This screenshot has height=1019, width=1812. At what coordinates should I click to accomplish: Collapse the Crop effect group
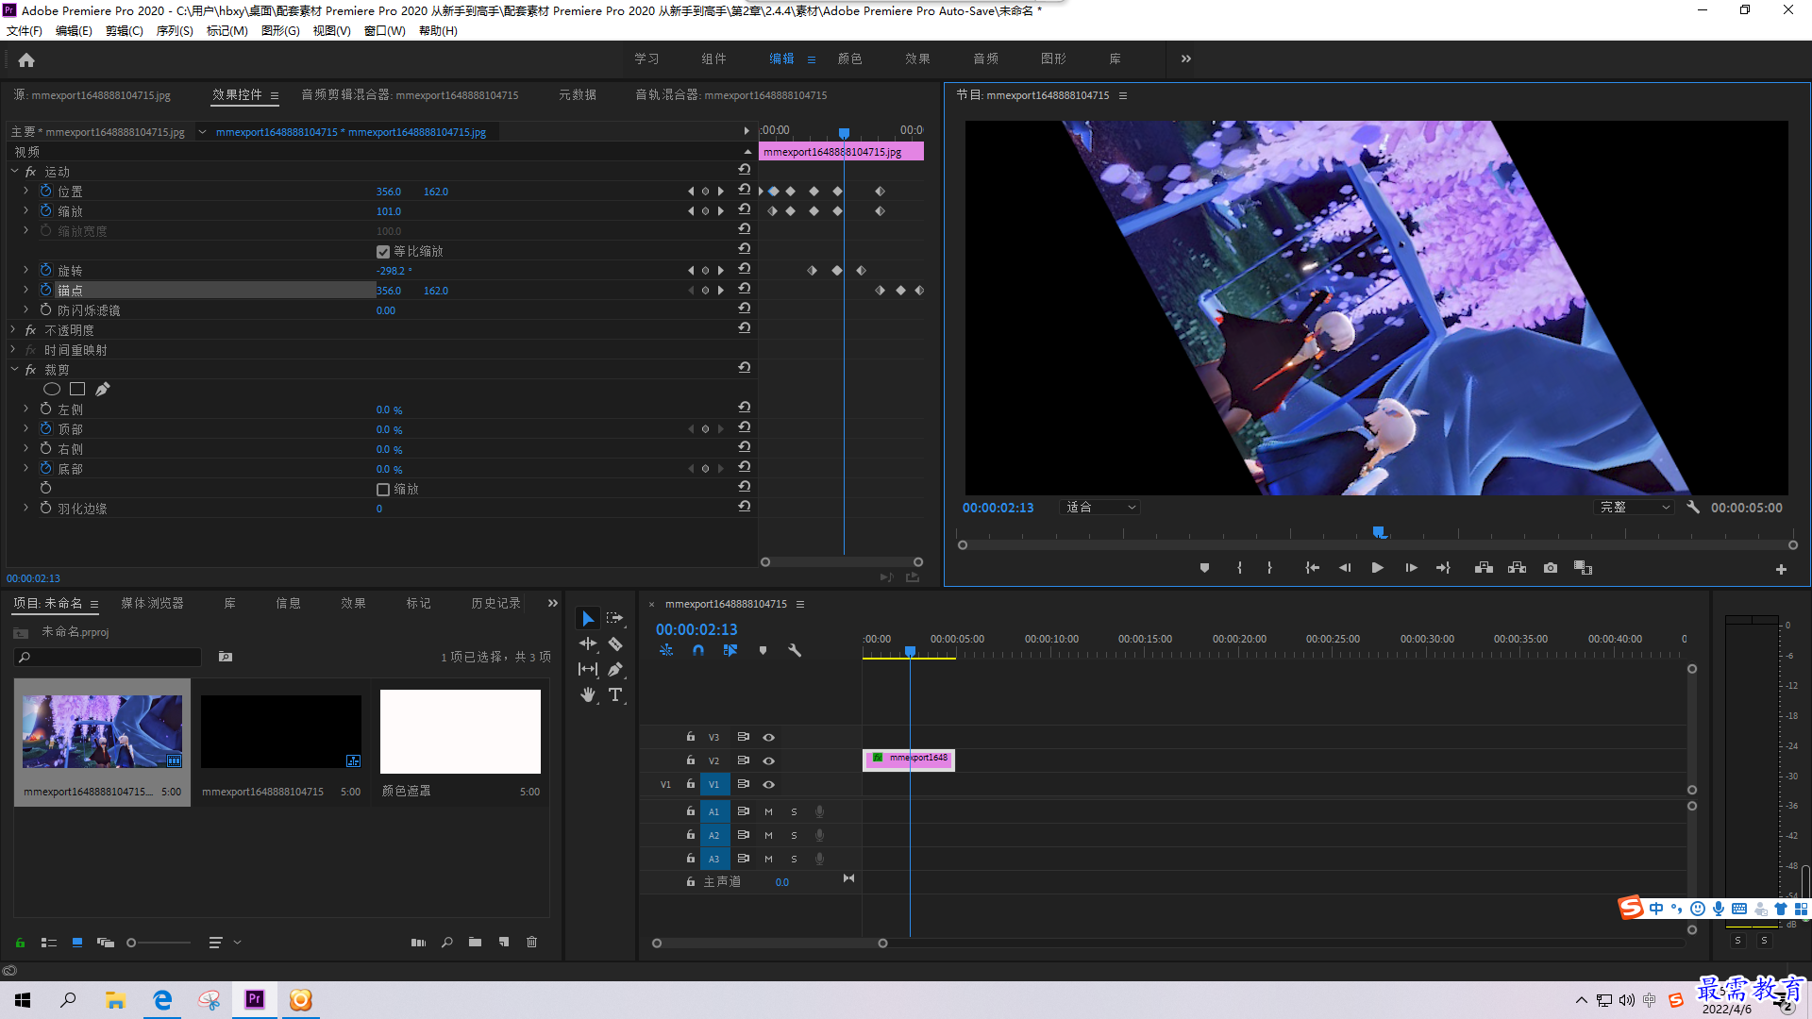click(14, 369)
